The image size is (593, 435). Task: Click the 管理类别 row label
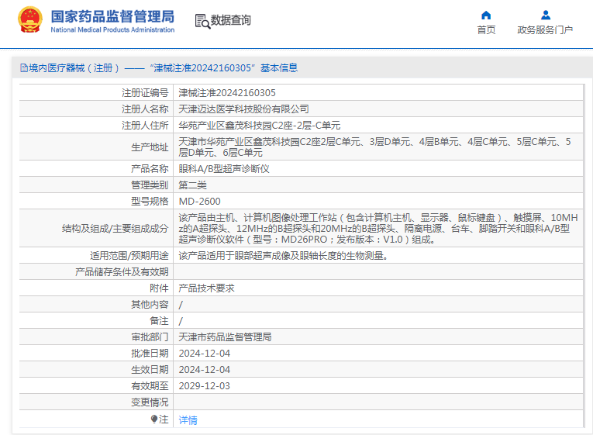tap(150, 185)
